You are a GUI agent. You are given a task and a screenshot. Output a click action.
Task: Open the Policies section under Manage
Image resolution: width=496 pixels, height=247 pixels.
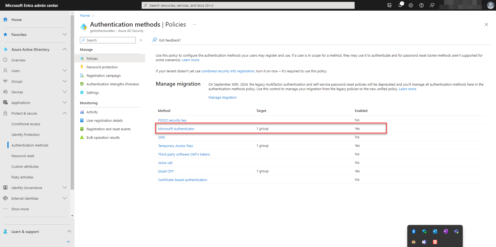click(x=92, y=58)
